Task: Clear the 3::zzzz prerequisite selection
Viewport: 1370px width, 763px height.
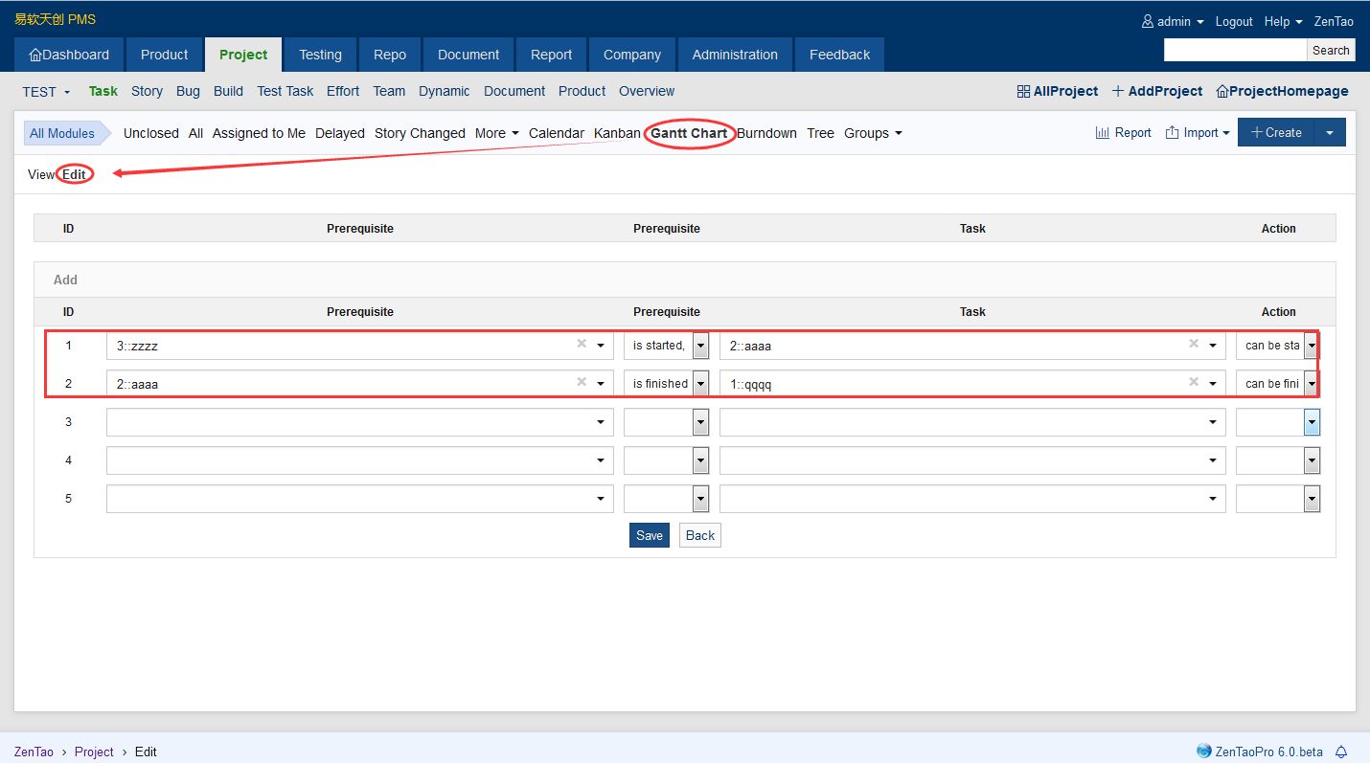Action: click(582, 344)
